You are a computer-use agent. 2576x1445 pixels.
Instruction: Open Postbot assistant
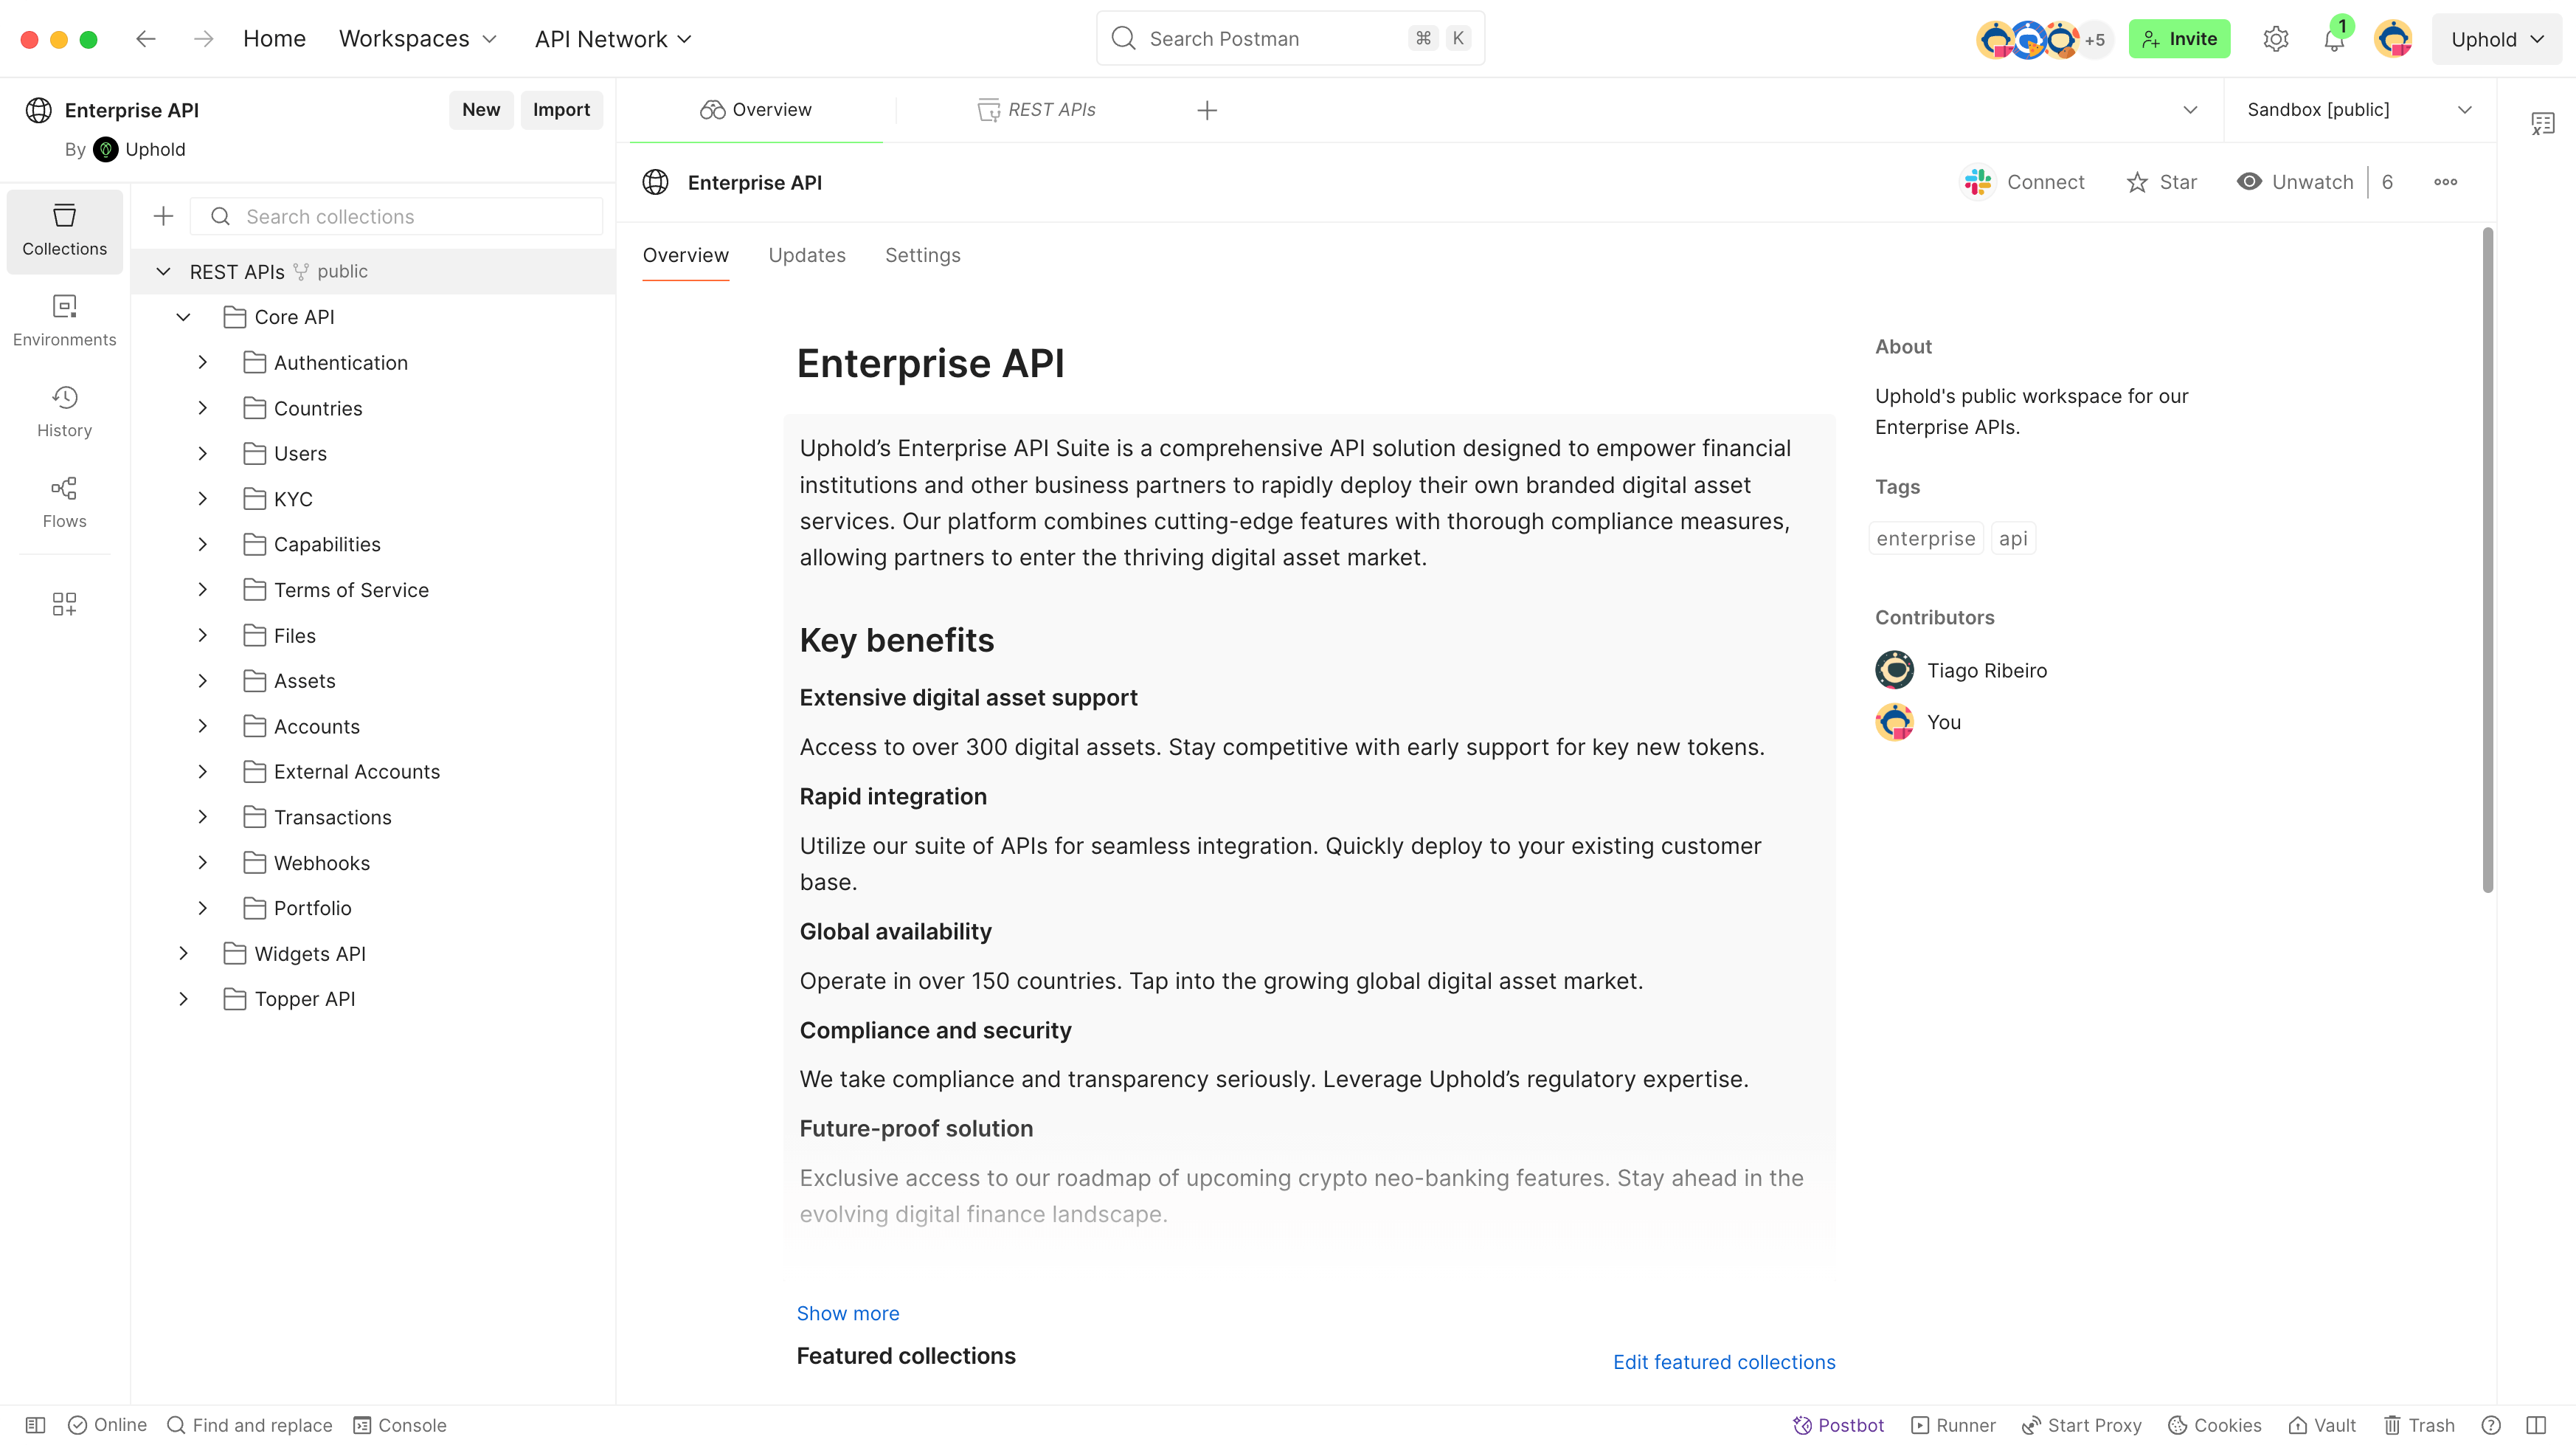coord(1838,1425)
